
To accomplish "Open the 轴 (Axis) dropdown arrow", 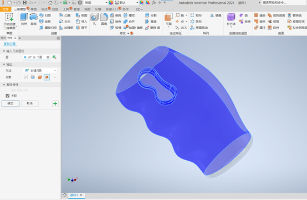I will point(186,15).
